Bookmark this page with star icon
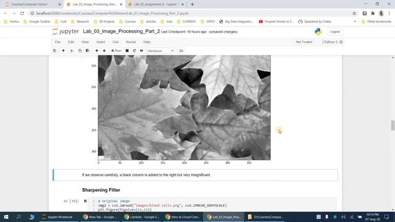 click(x=354, y=14)
